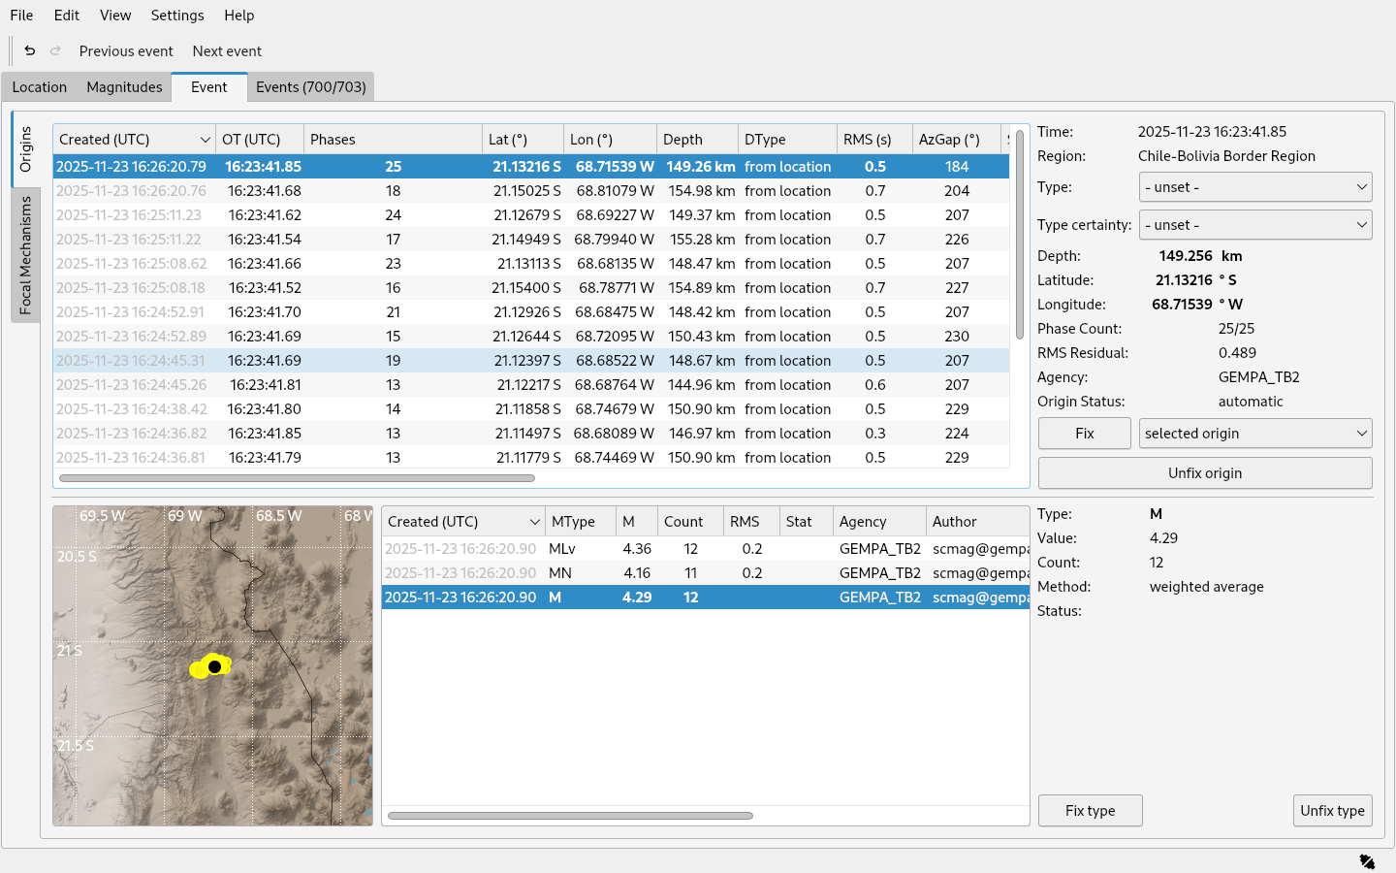Viewport: 1396px width, 873px height.
Task: Click the connection status icon in status bar
Action: [x=1367, y=861]
